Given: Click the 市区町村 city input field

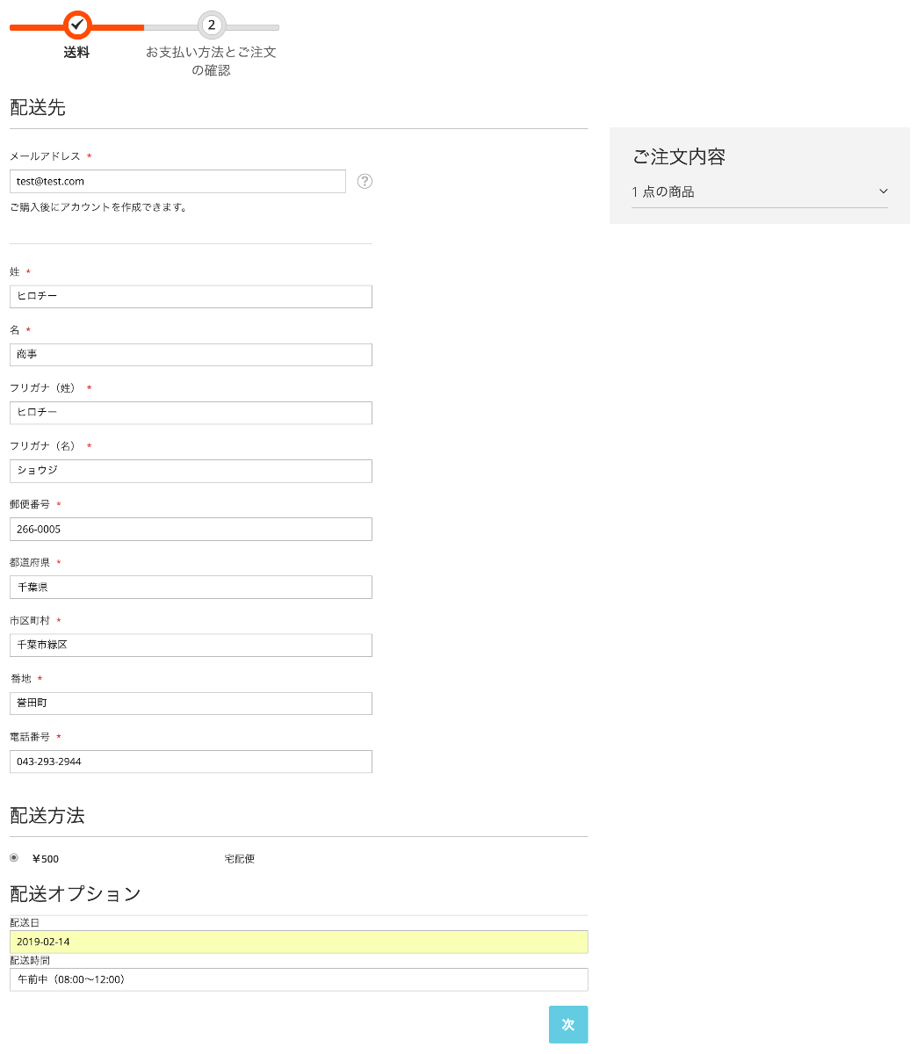Looking at the screenshot, I should (191, 645).
